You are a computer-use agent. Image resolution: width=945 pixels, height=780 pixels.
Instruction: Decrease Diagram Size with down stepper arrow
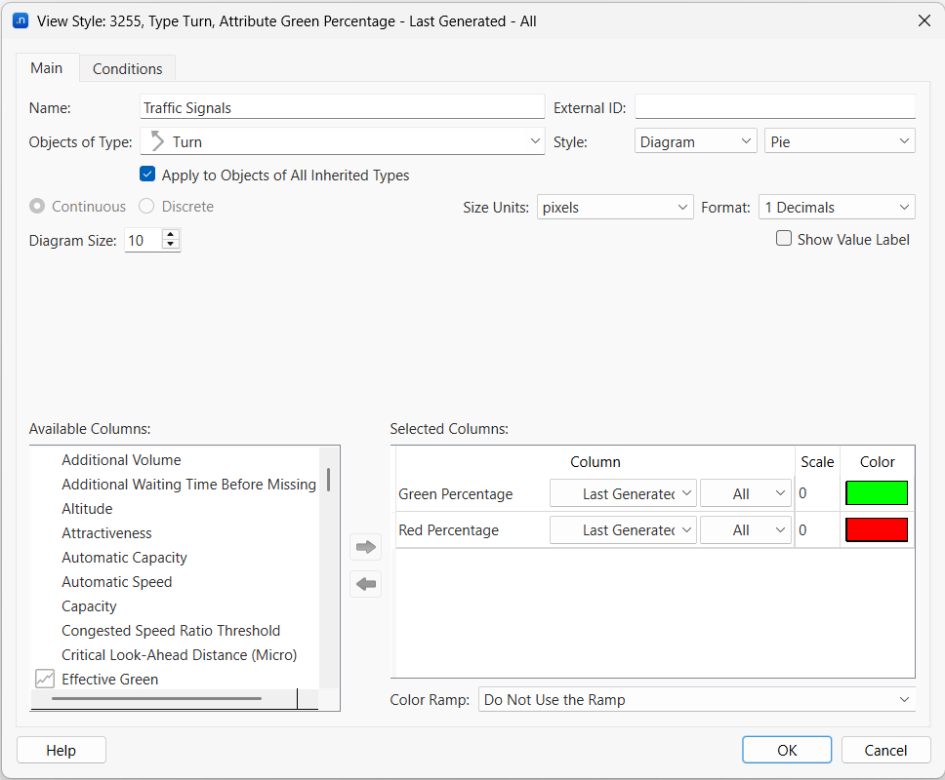pos(171,245)
